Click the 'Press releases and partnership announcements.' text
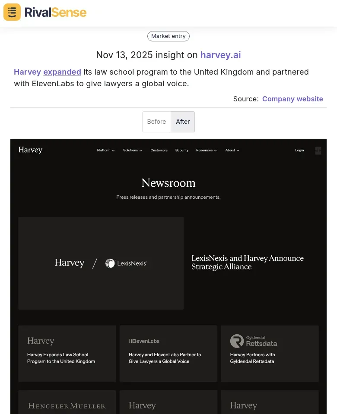Screen dimensions: 337x414 (168, 197)
